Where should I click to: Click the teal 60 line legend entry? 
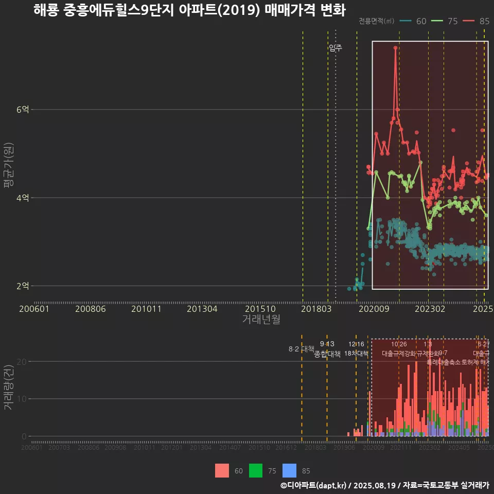413,21
